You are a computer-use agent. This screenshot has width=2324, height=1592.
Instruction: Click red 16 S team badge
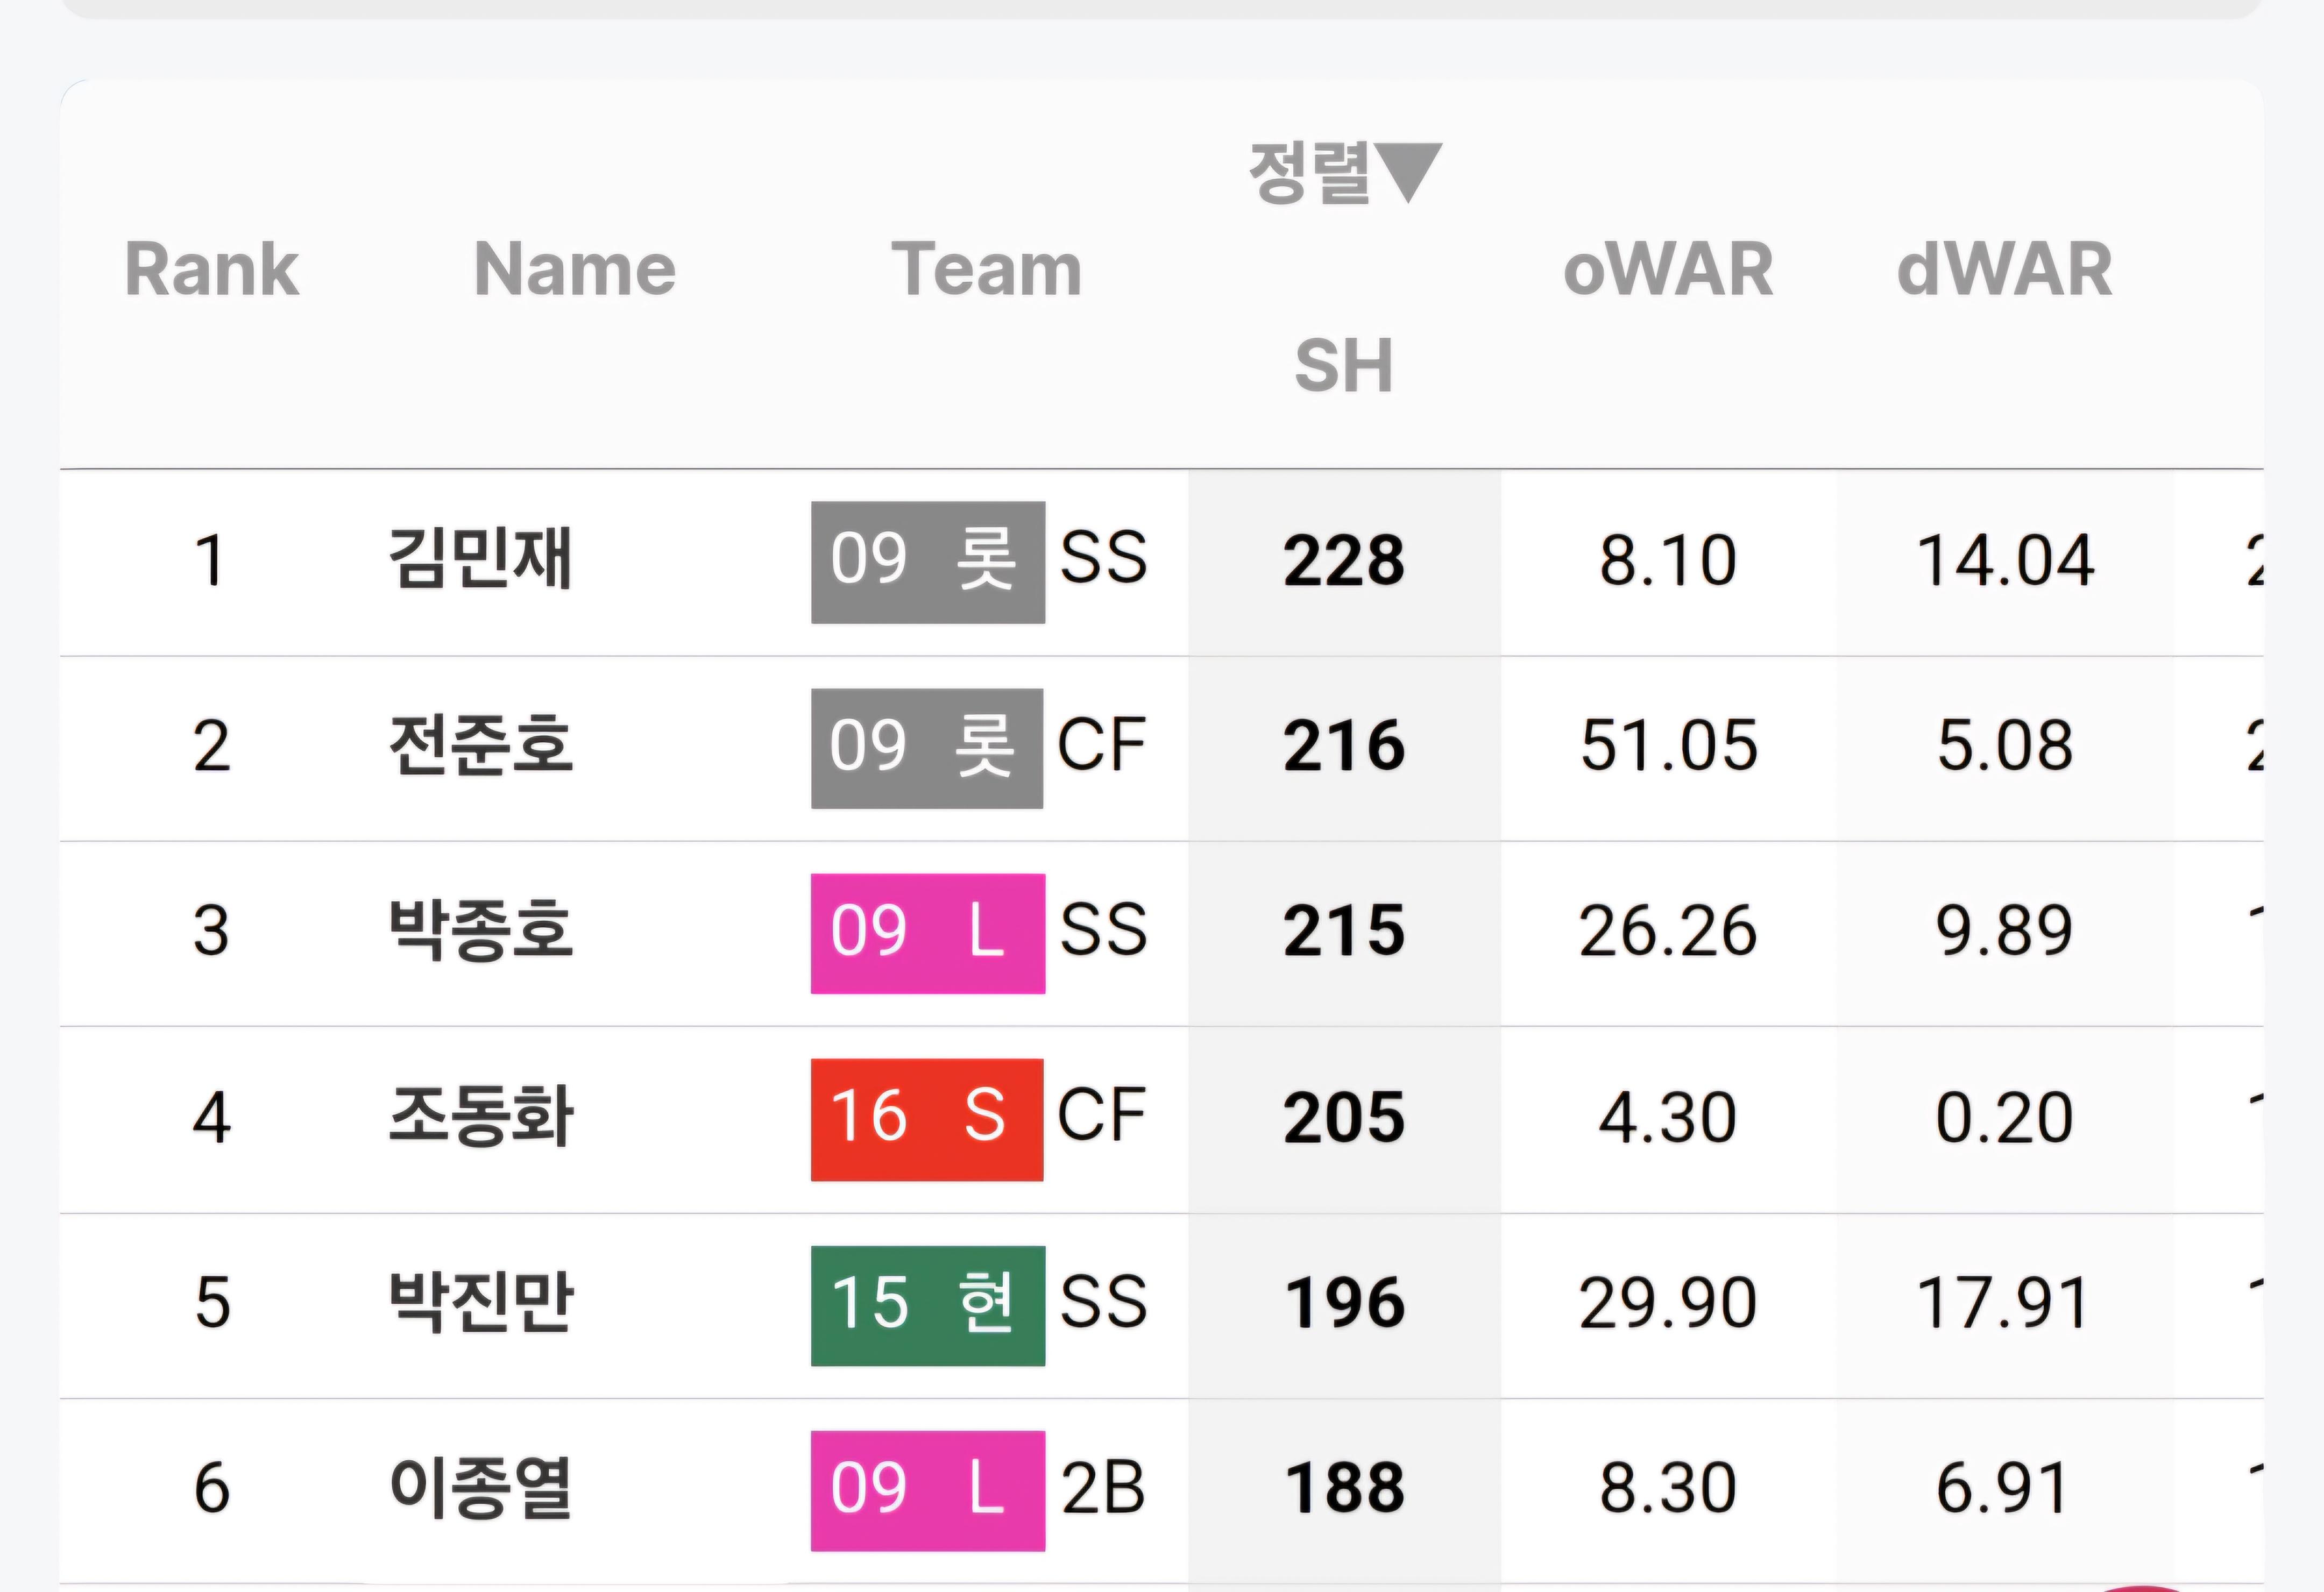click(x=926, y=1119)
